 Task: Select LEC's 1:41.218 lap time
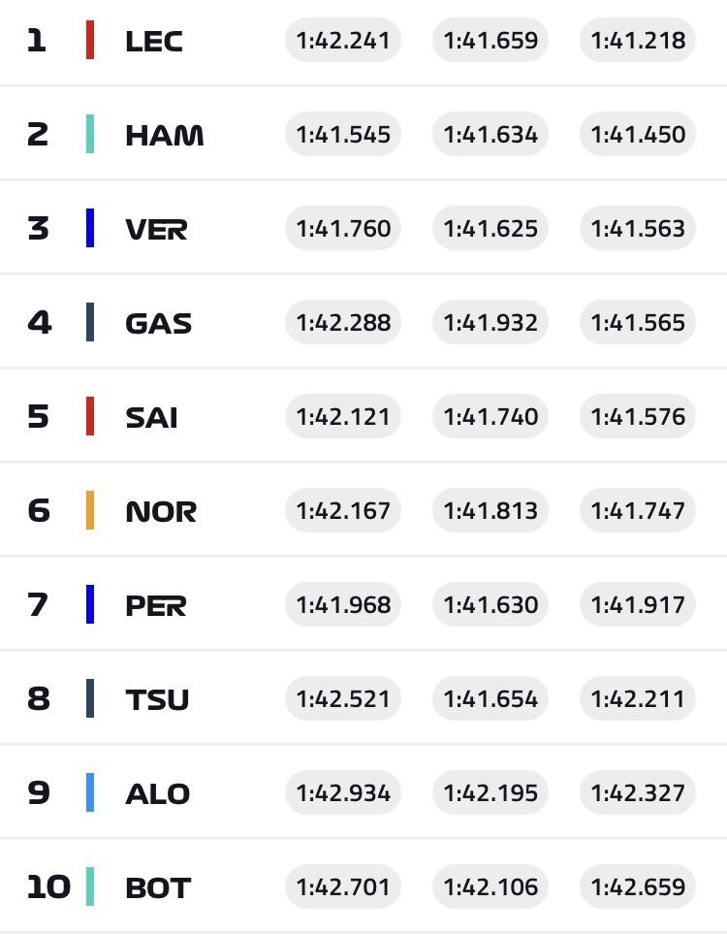638,41
